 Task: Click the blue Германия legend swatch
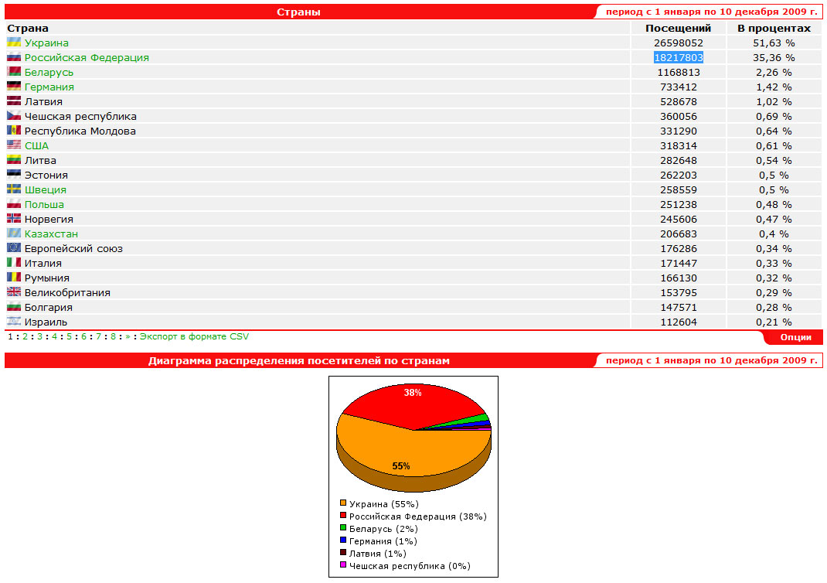pyautogui.click(x=343, y=540)
